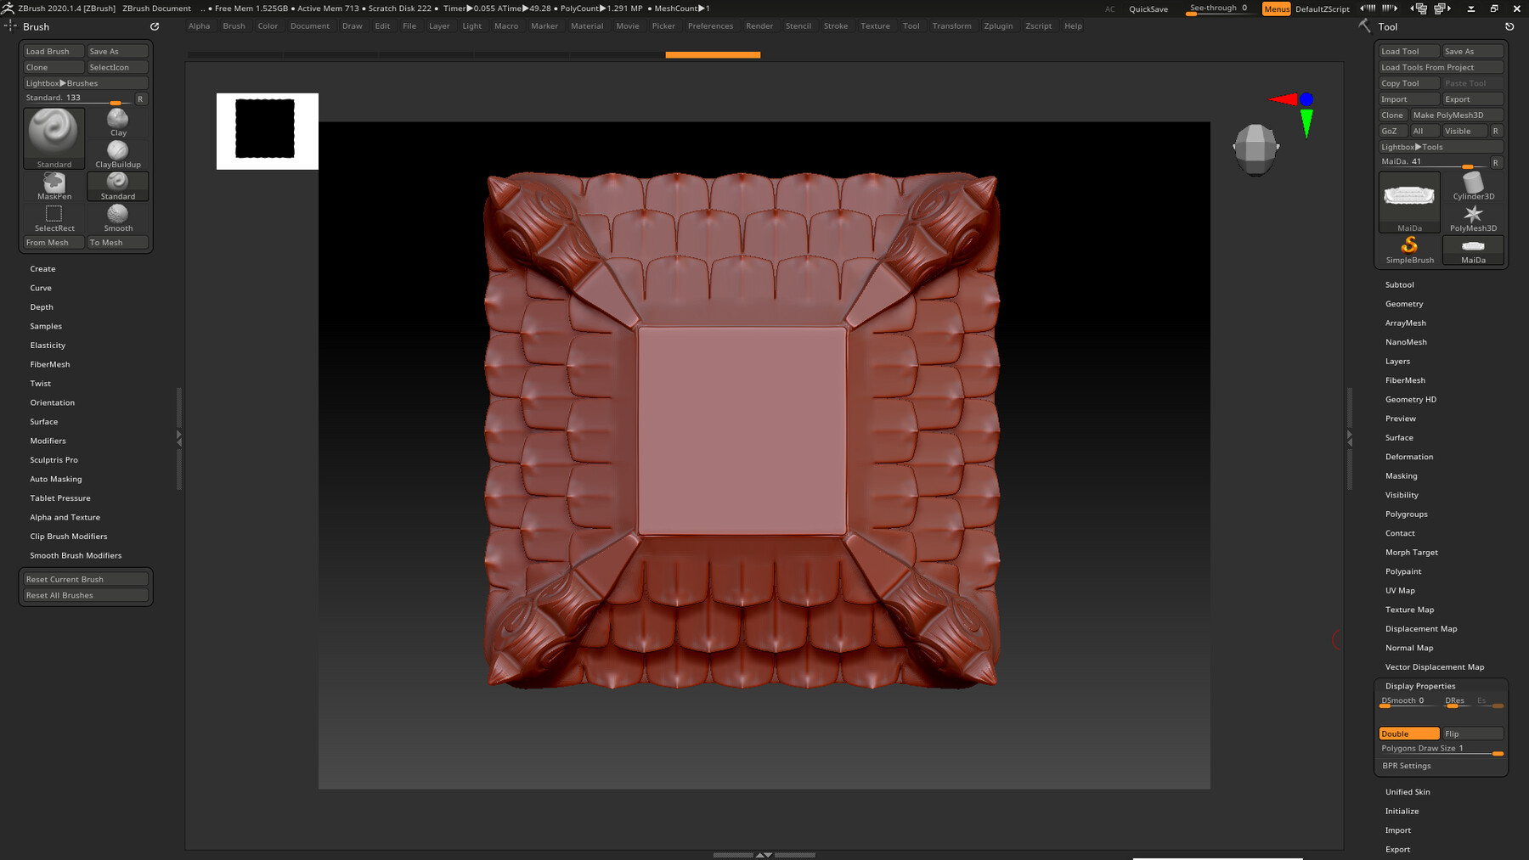
Task: Click the left tray divider handle
Action: [178, 438]
